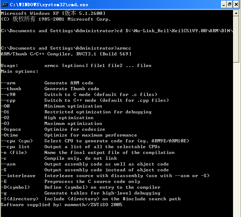Click the '--interleave' option
Image resolution: width=241 pixels, height=217 pixels.
[18, 176]
